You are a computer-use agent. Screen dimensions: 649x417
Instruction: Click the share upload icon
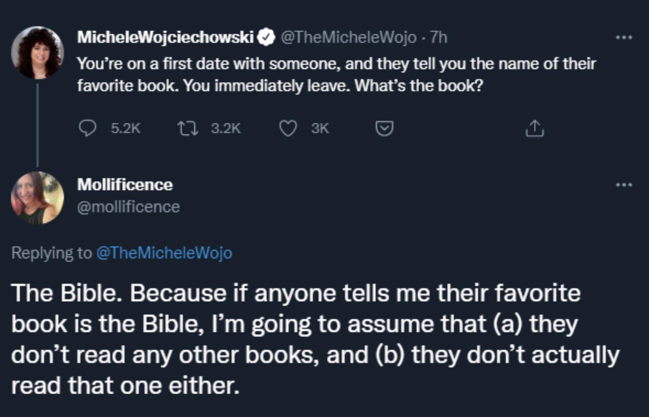coord(534,128)
